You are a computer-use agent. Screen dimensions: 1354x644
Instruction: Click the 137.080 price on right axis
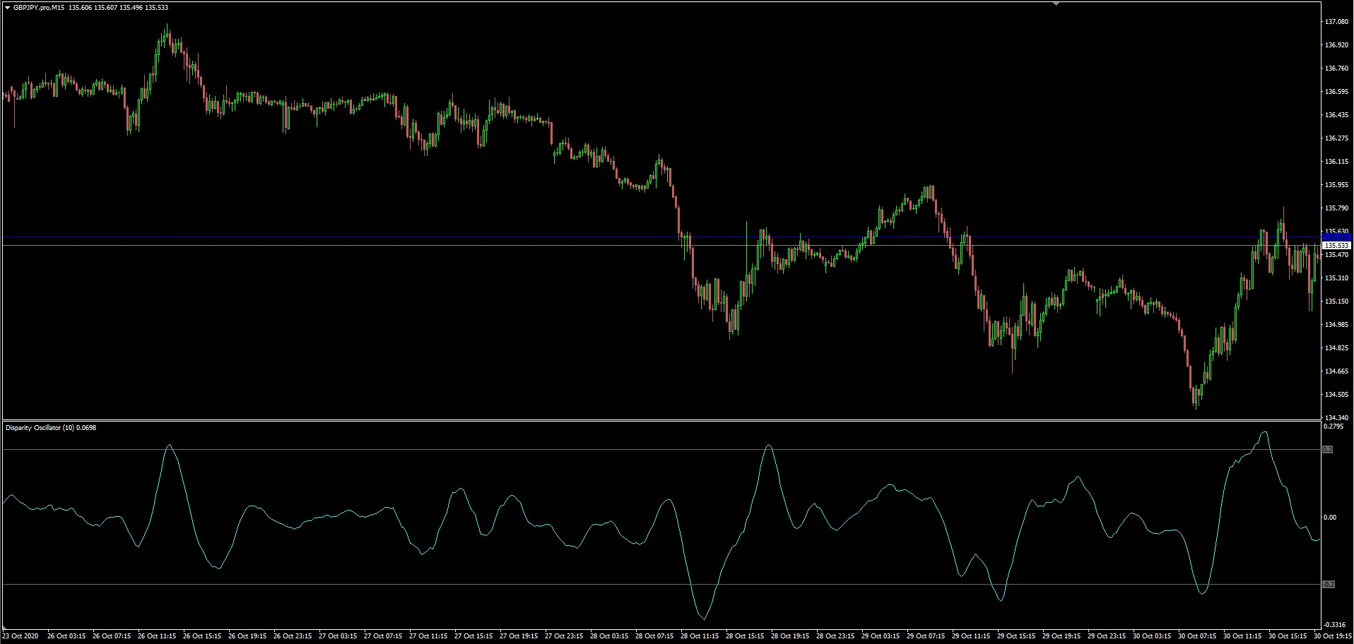[1336, 22]
